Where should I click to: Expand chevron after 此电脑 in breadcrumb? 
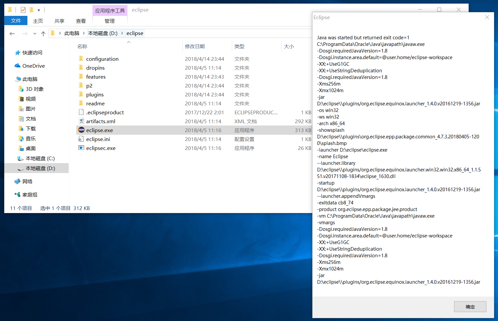(x=84, y=33)
